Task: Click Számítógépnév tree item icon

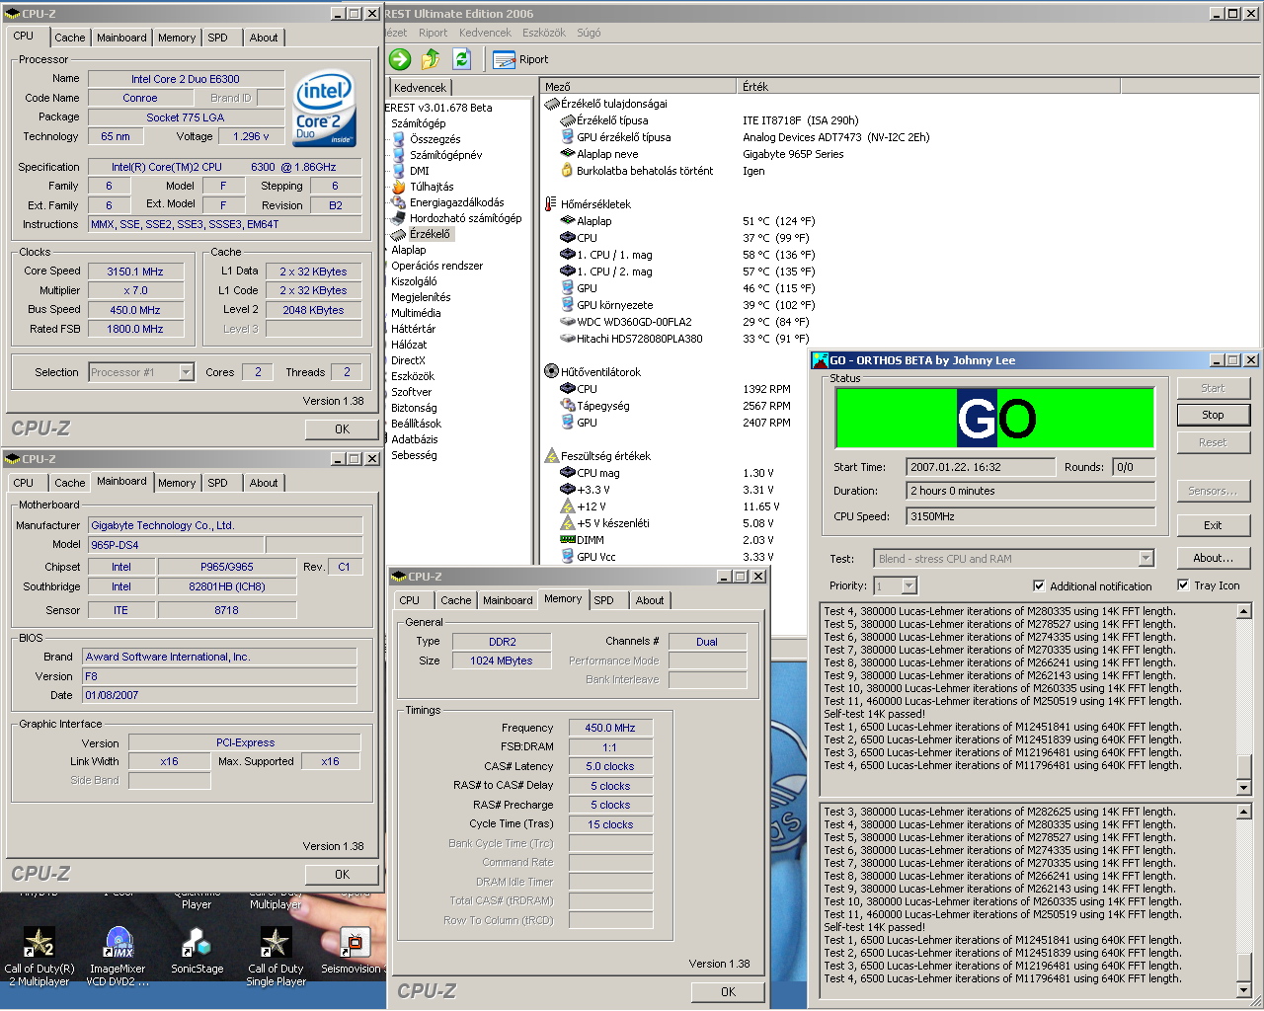Action: click(x=399, y=155)
